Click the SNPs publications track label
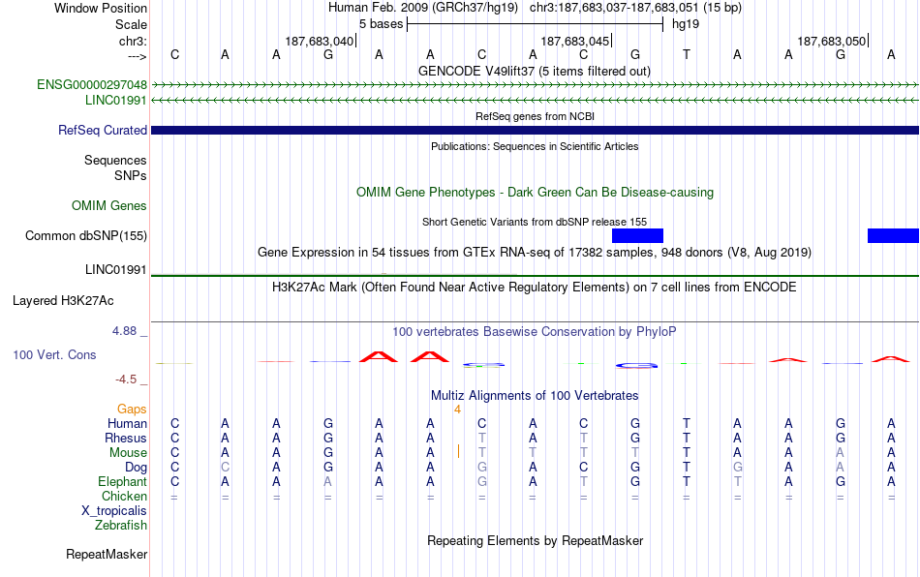This screenshot has width=920, height=577. (x=131, y=175)
